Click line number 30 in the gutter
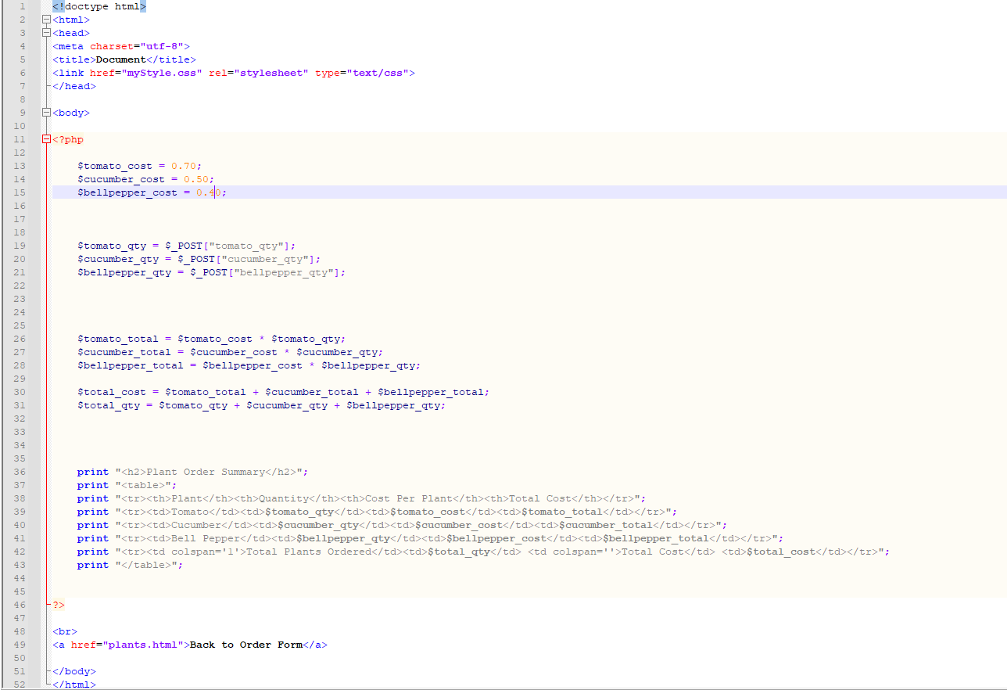Viewport: 1007px width, 690px height. click(x=20, y=391)
